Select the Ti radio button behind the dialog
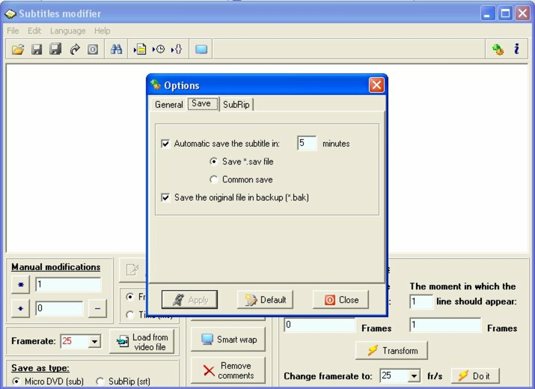This screenshot has height=389, width=535. pyautogui.click(x=130, y=315)
